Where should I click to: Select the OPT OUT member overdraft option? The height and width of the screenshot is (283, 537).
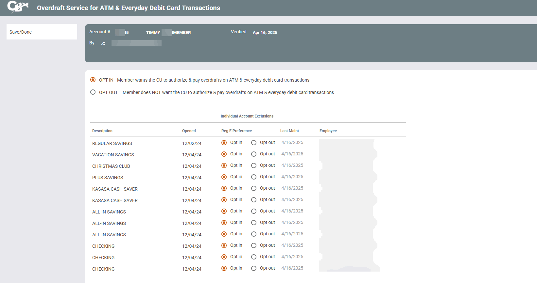click(x=93, y=92)
